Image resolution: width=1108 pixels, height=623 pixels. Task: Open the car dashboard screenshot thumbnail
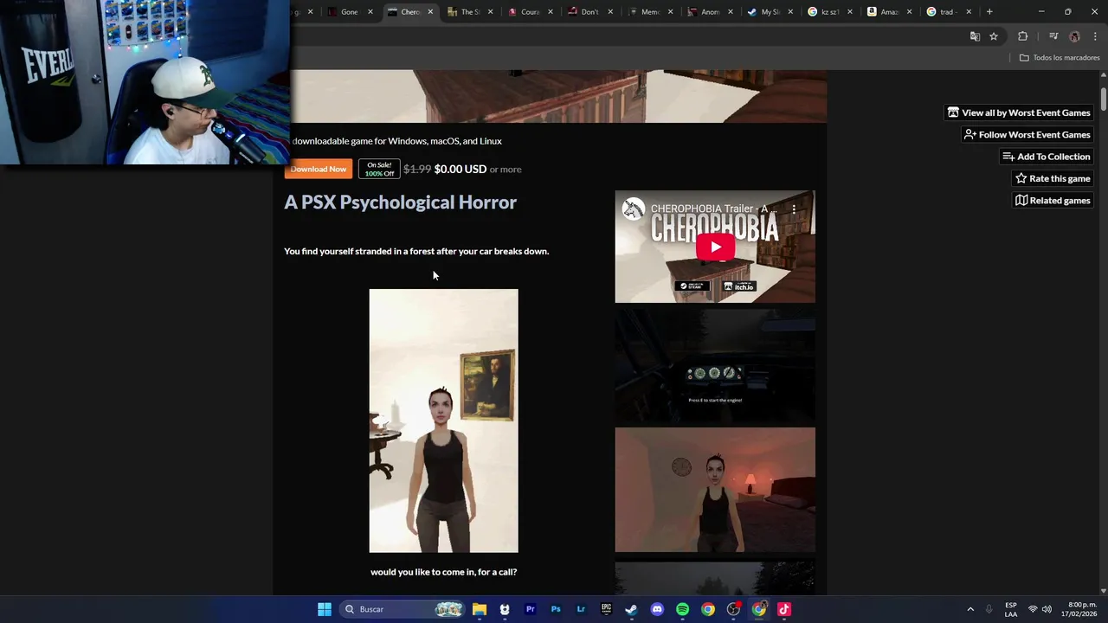(715, 365)
